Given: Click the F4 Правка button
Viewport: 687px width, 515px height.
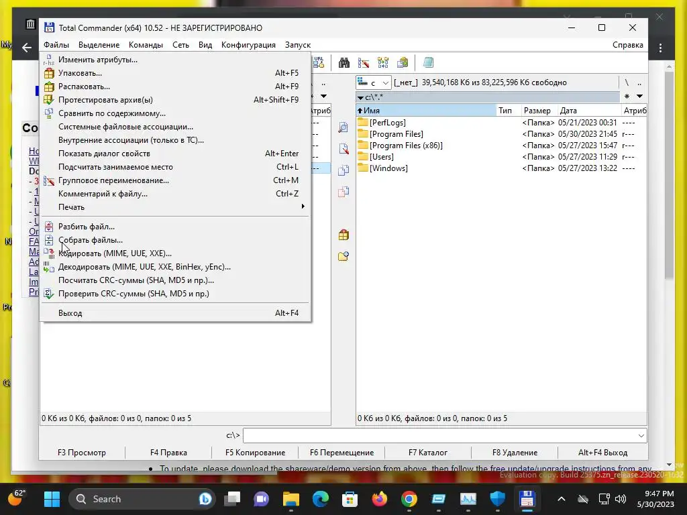Looking at the screenshot, I should tap(168, 453).
